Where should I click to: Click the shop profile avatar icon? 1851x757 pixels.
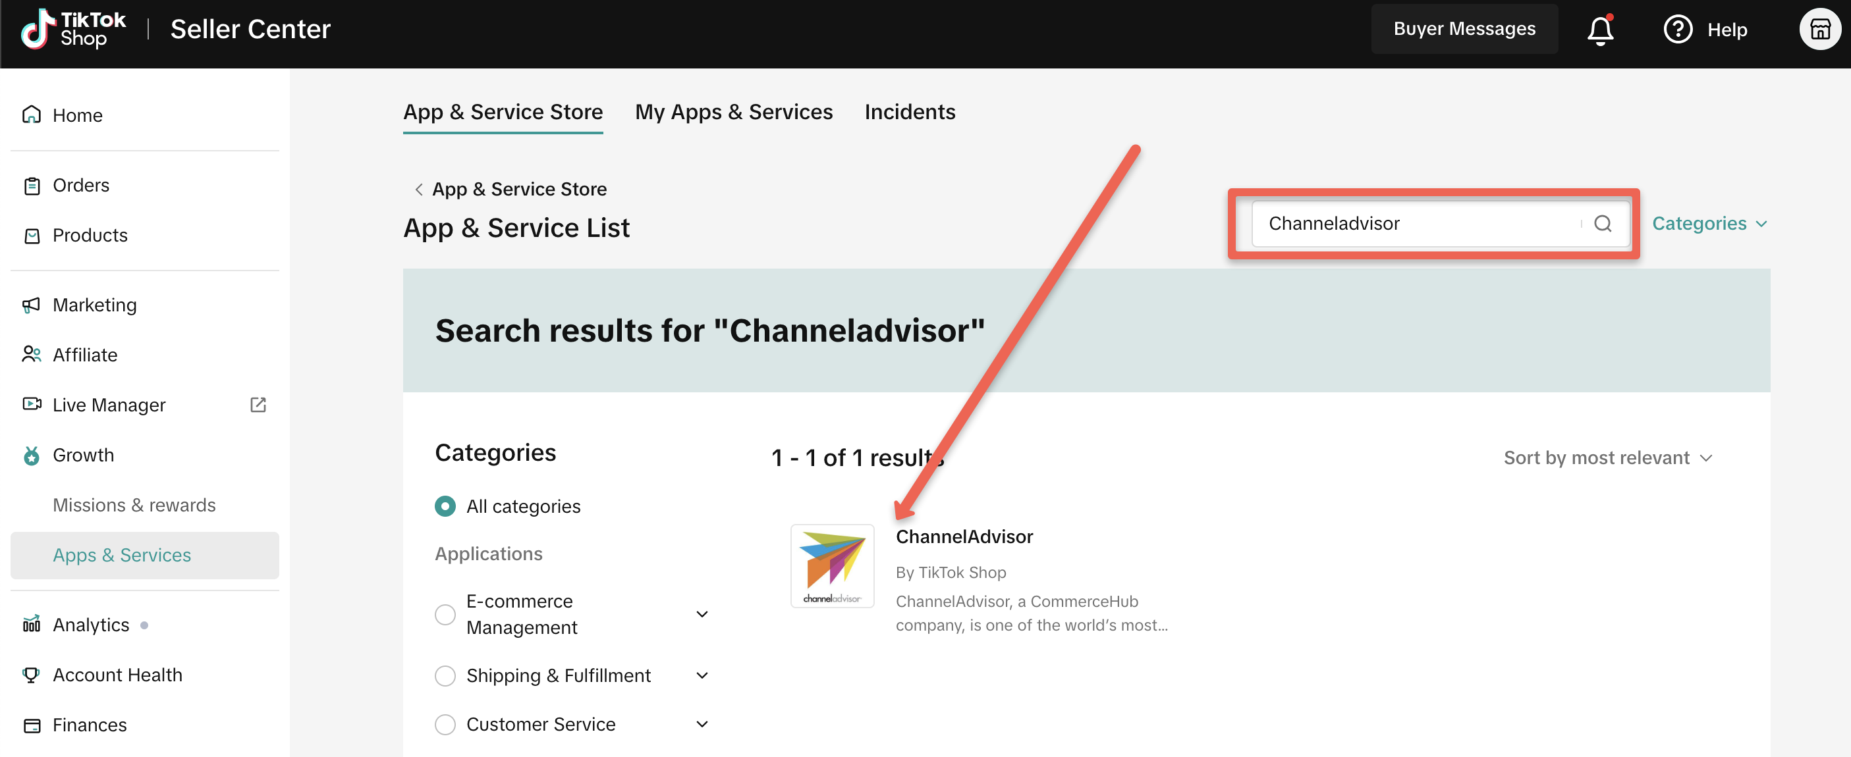[x=1819, y=30]
